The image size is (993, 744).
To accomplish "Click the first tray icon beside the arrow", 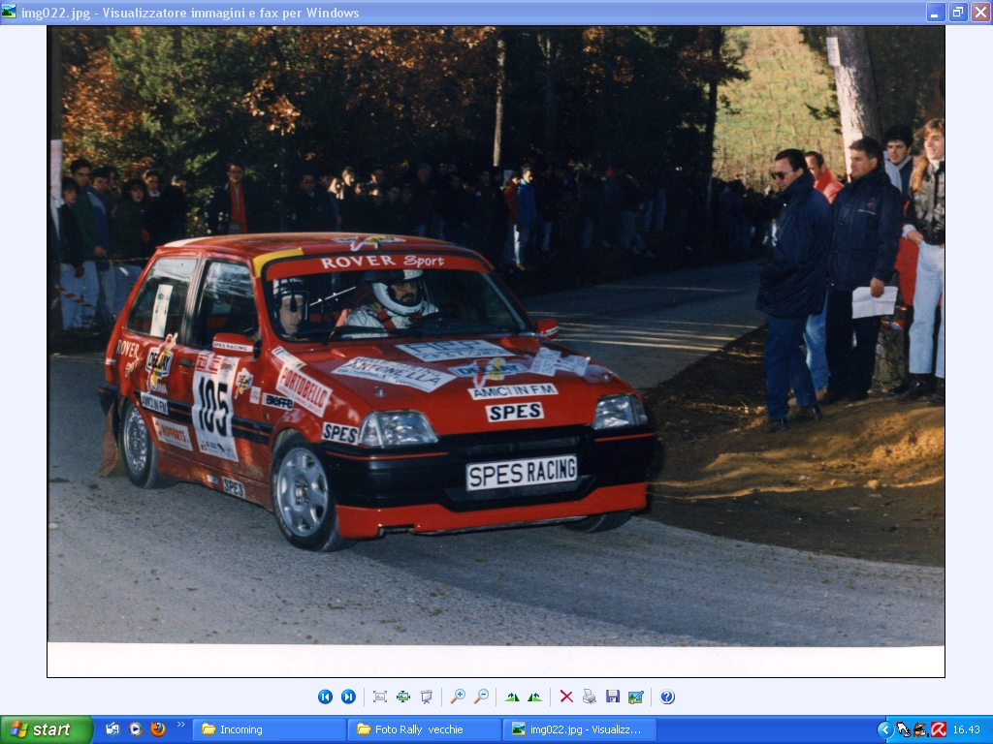I will (904, 730).
